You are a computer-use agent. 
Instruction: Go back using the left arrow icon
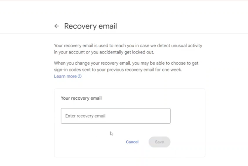tap(57, 26)
